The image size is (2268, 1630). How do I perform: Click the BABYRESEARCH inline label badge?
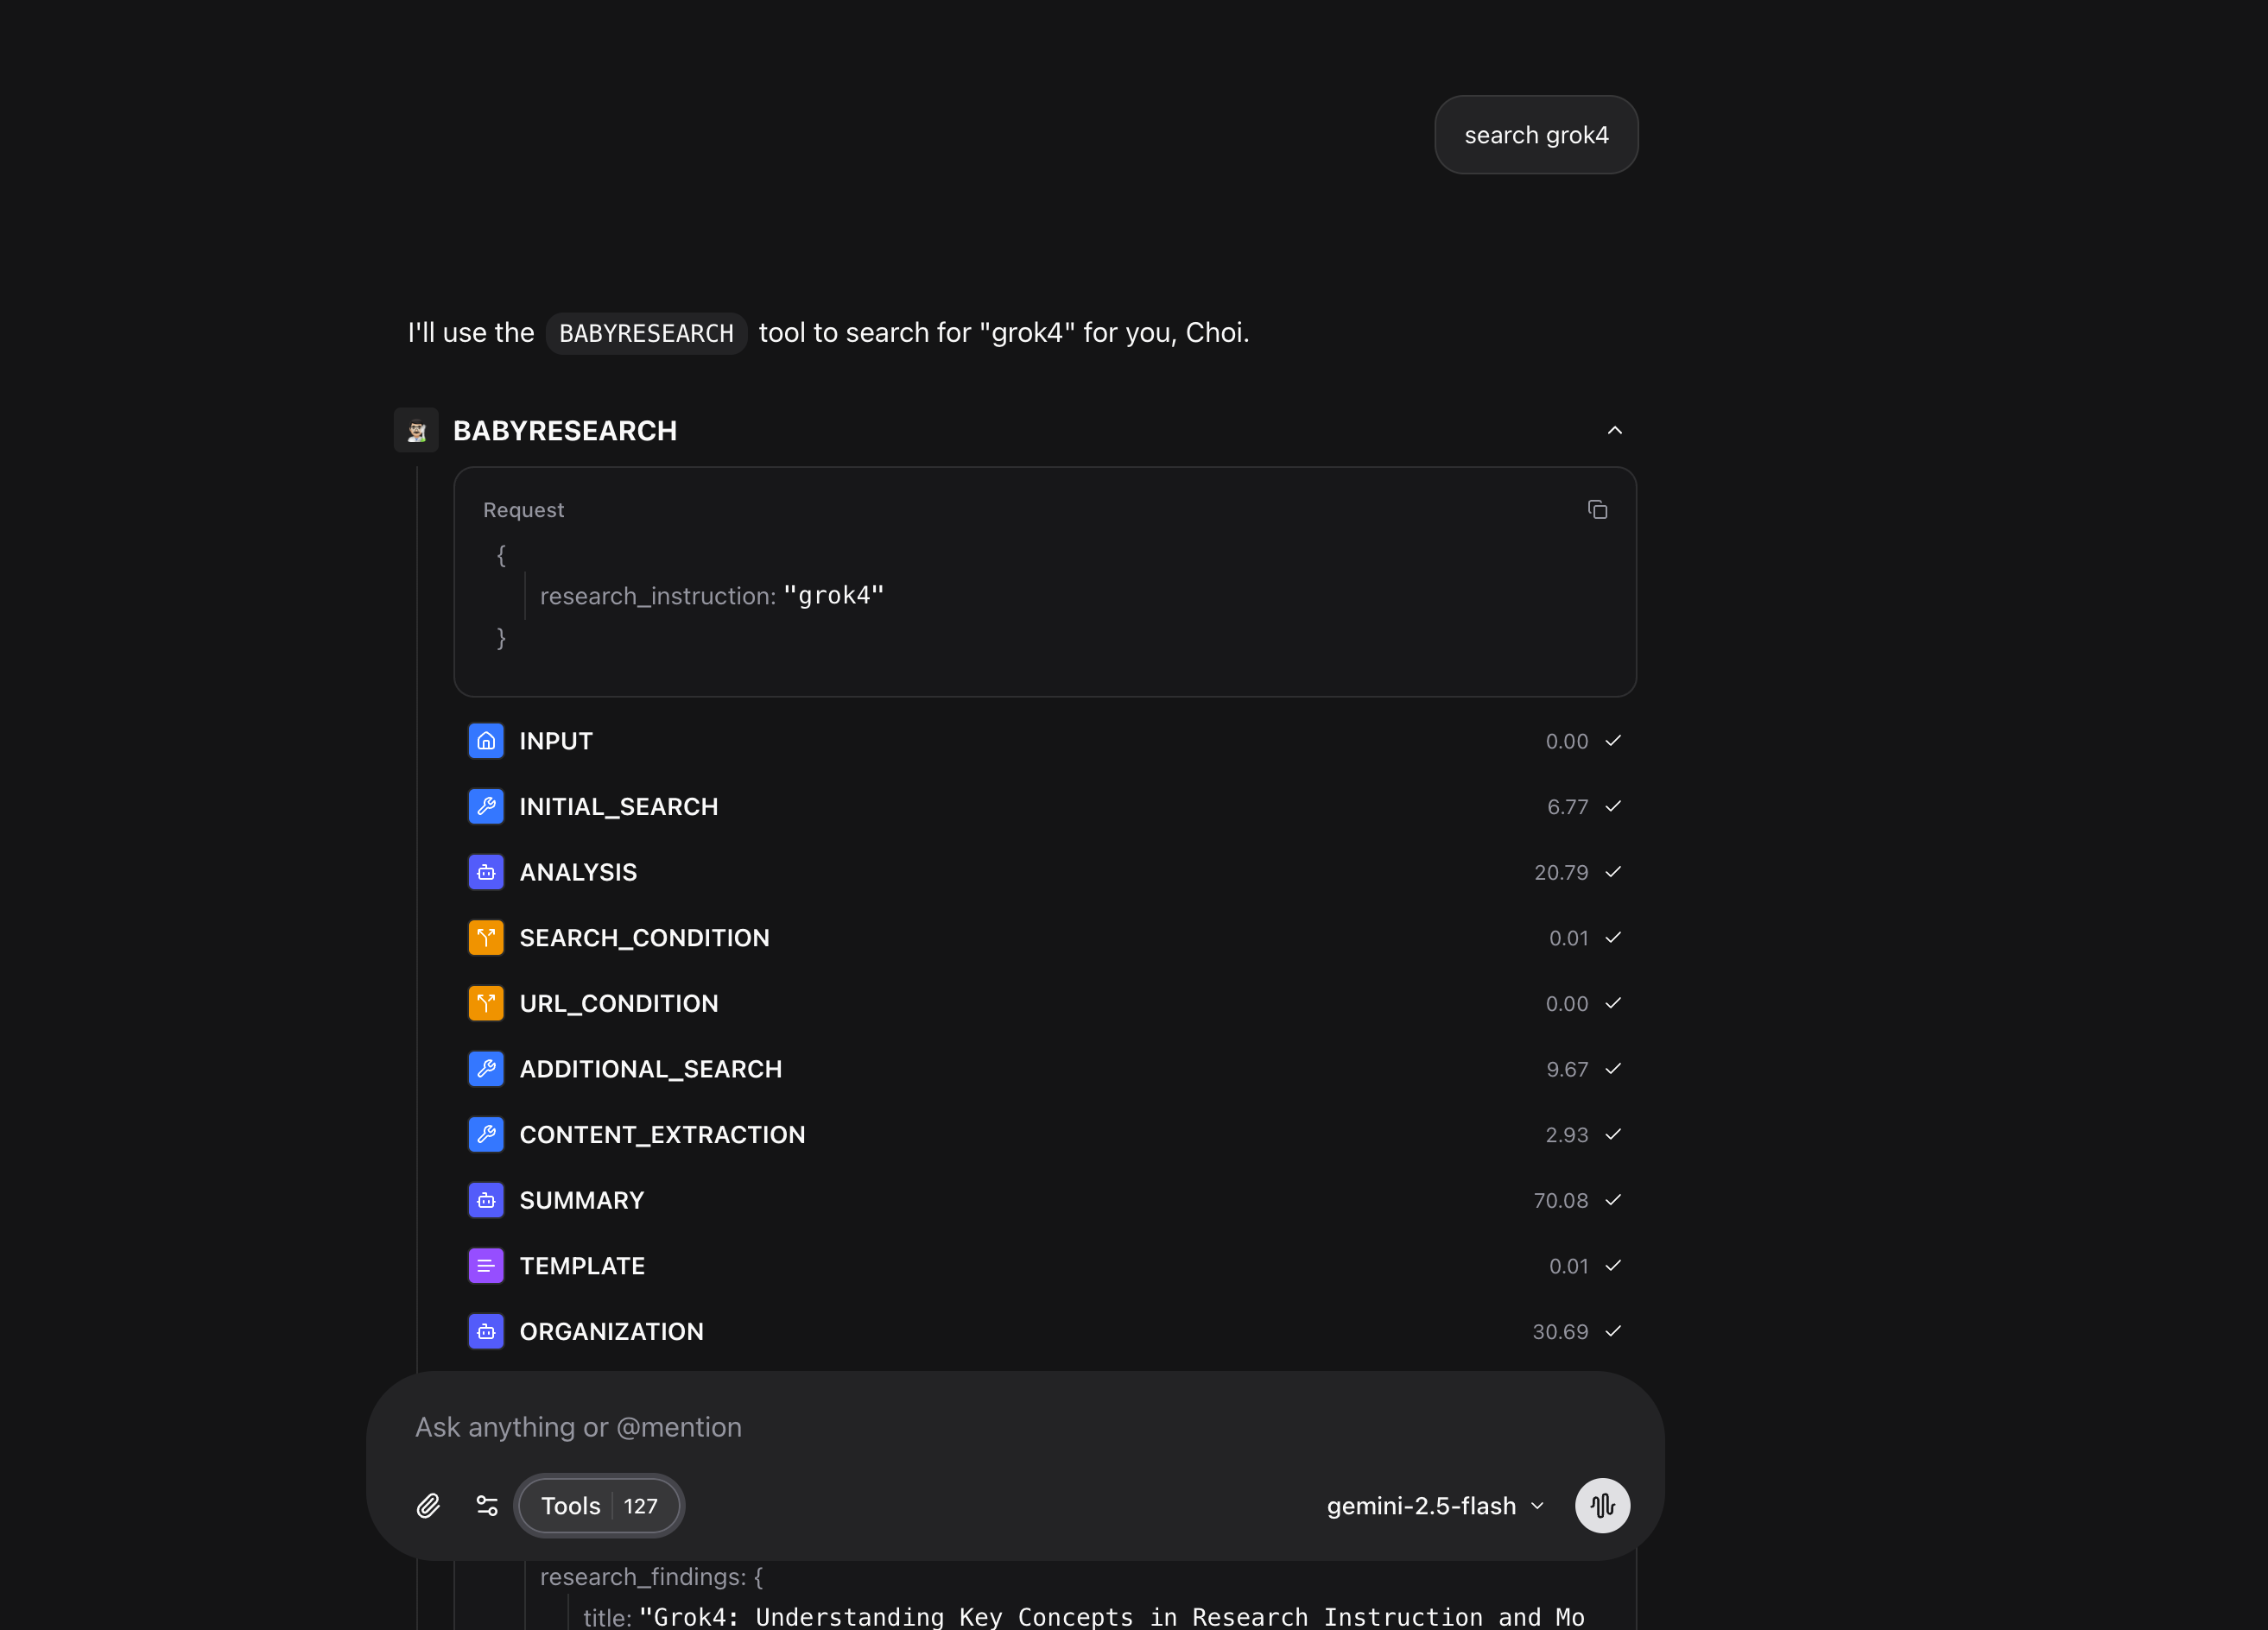pyautogui.click(x=645, y=332)
